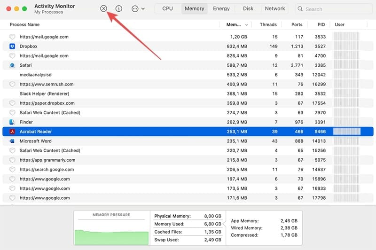Screen dimensions: 376x250
Task: Click the Wired Memory 2,38 GB value
Action: (289, 228)
